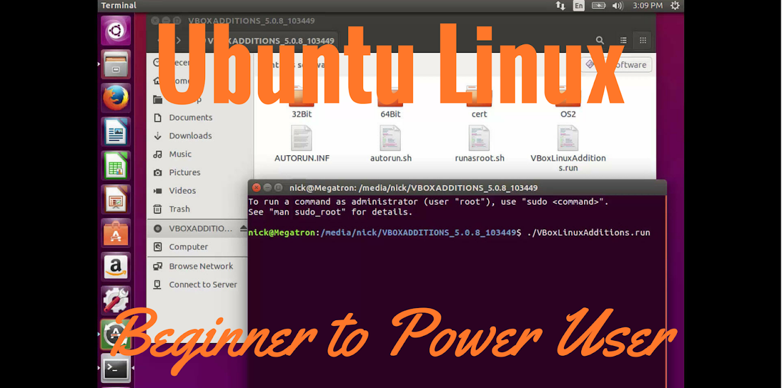Switch to list view in file manager
The image size is (782, 388).
[622, 40]
